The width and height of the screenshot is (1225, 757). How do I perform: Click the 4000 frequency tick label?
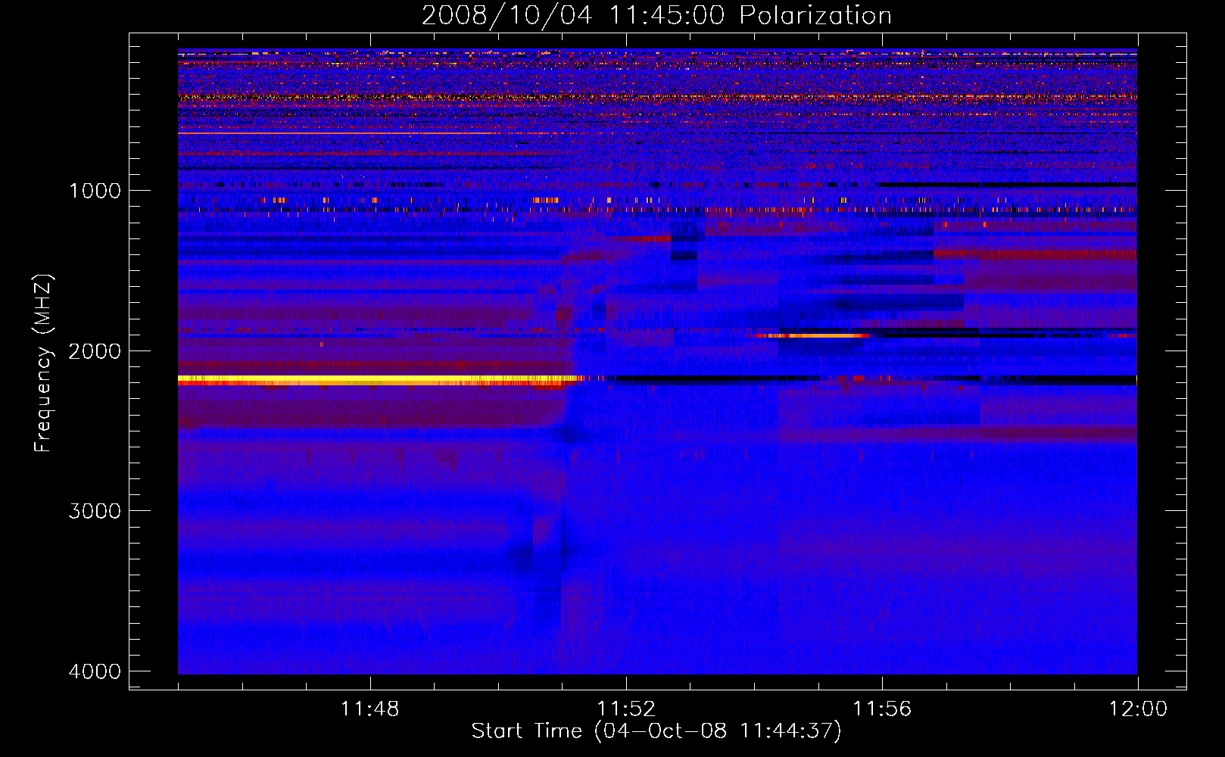pos(95,671)
